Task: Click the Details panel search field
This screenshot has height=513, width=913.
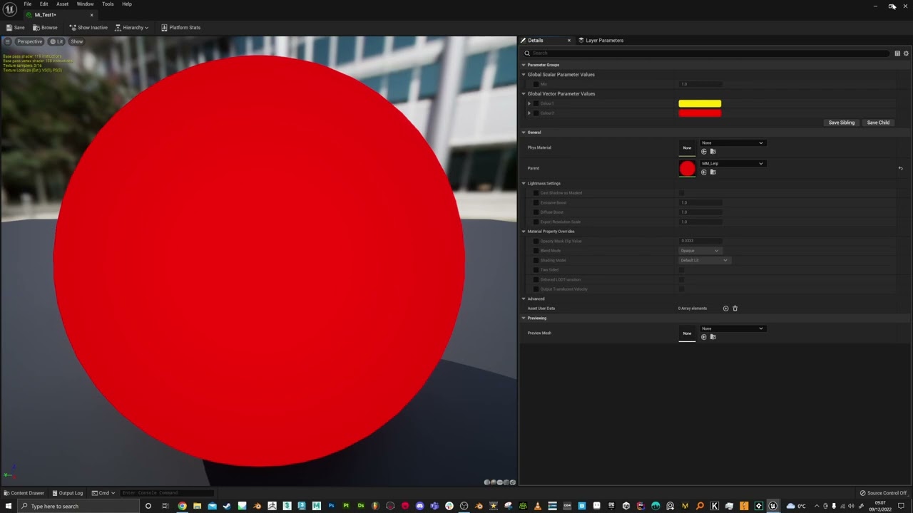Action: (x=708, y=53)
